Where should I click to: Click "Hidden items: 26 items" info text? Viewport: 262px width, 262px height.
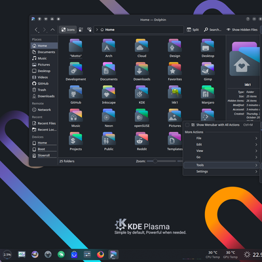[x=242, y=101]
